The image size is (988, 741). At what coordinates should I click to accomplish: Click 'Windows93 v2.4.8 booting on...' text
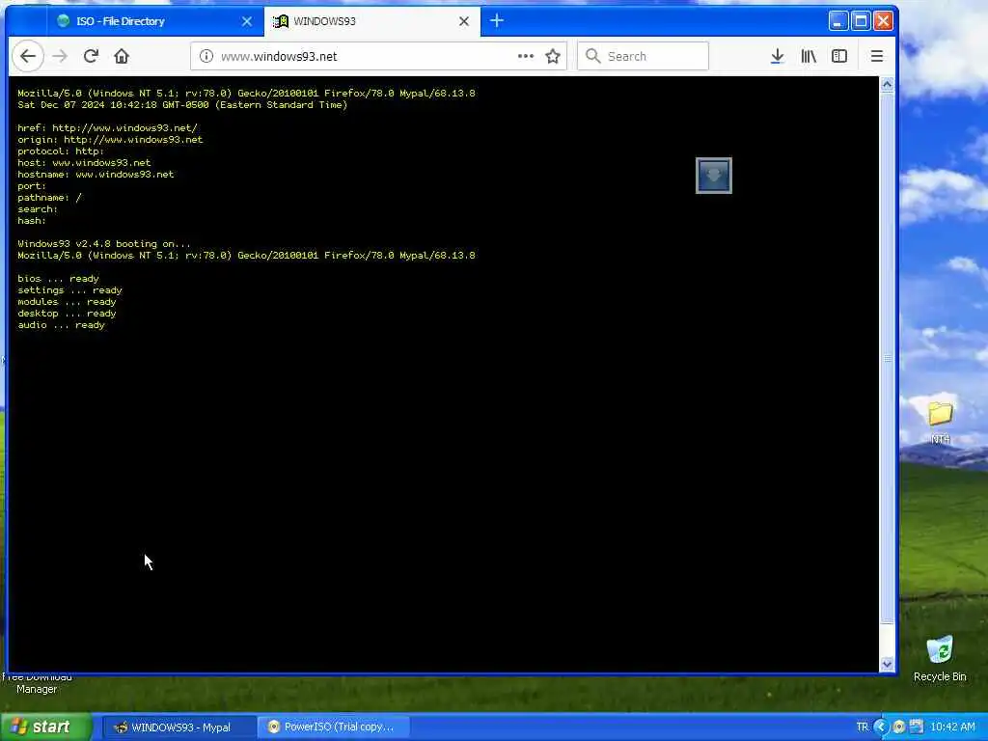104,244
